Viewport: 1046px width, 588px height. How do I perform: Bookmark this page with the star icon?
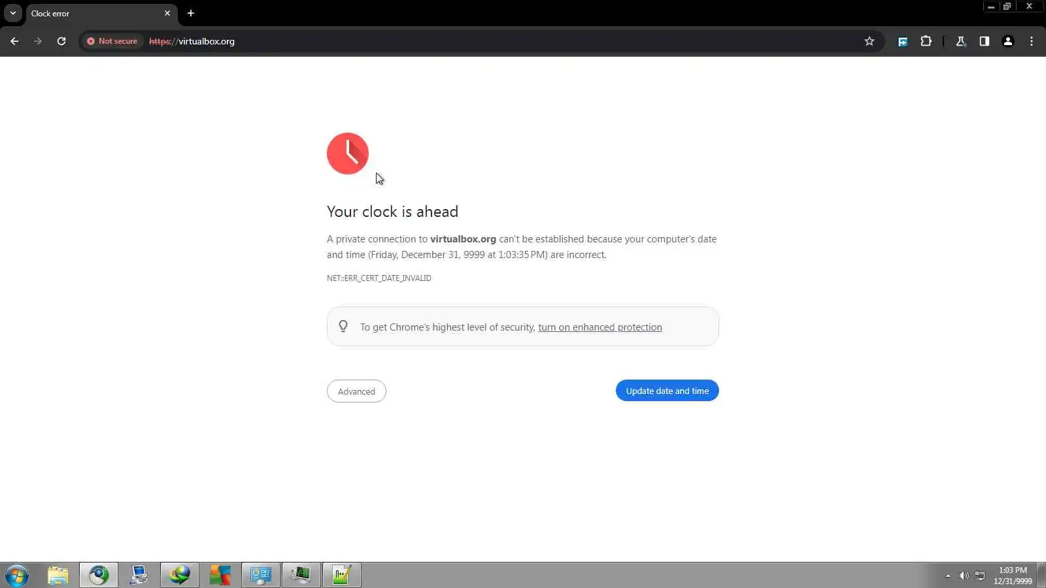pos(869,41)
